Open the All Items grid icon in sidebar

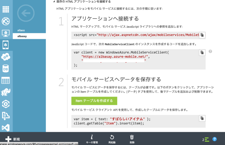(x=6, y=10)
